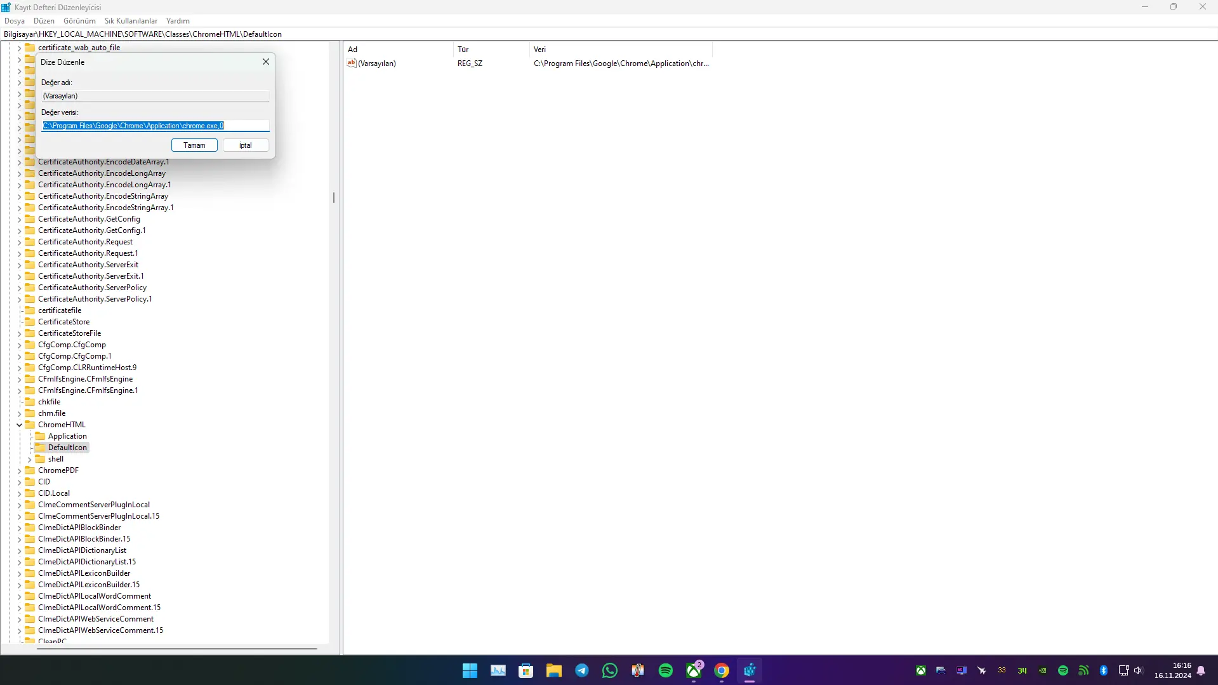Click the Değer adı field showing (Varsayılan)
The image size is (1218, 685).
156,96
